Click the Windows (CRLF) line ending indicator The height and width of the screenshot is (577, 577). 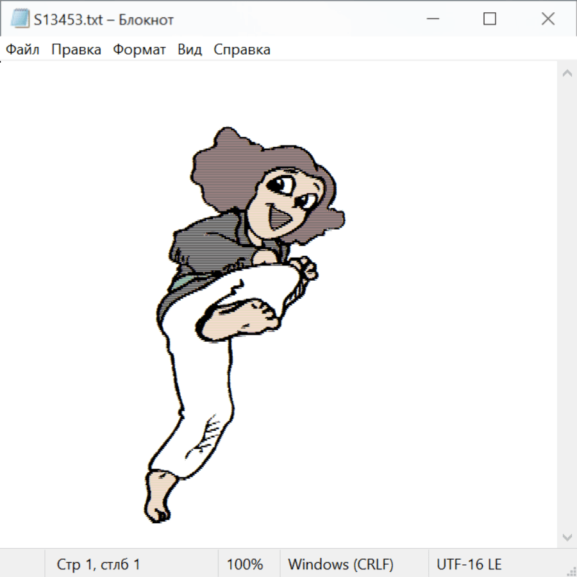[340, 564]
